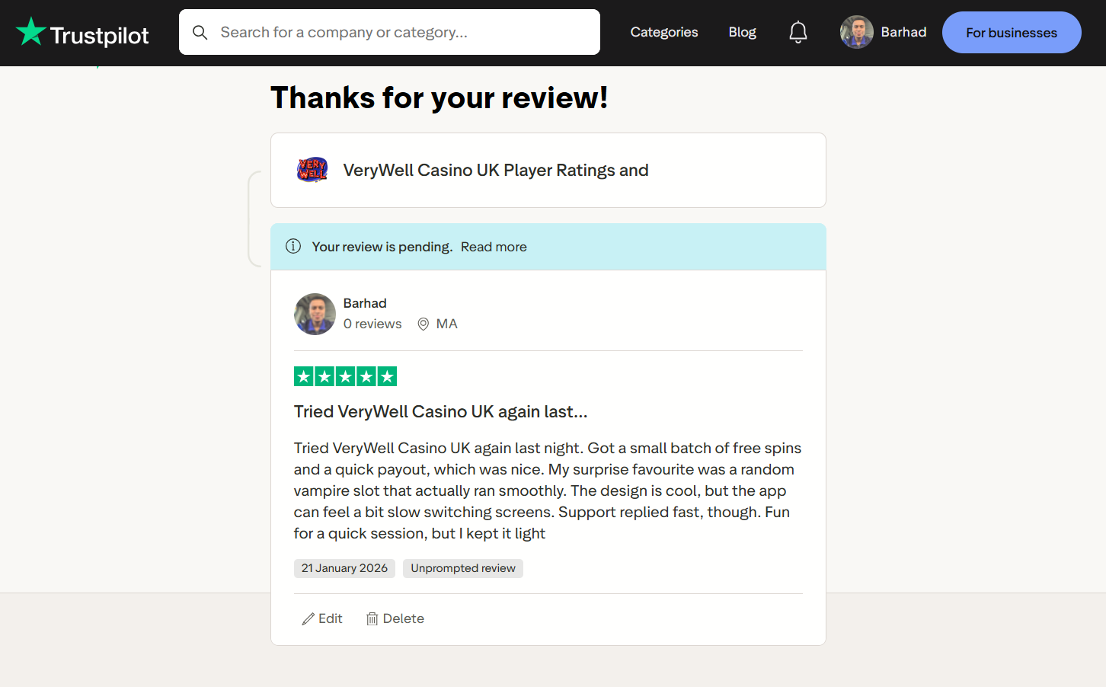The width and height of the screenshot is (1106, 687).
Task: Click the '21 January 2026' date tag
Action: [x=344, y=568]
